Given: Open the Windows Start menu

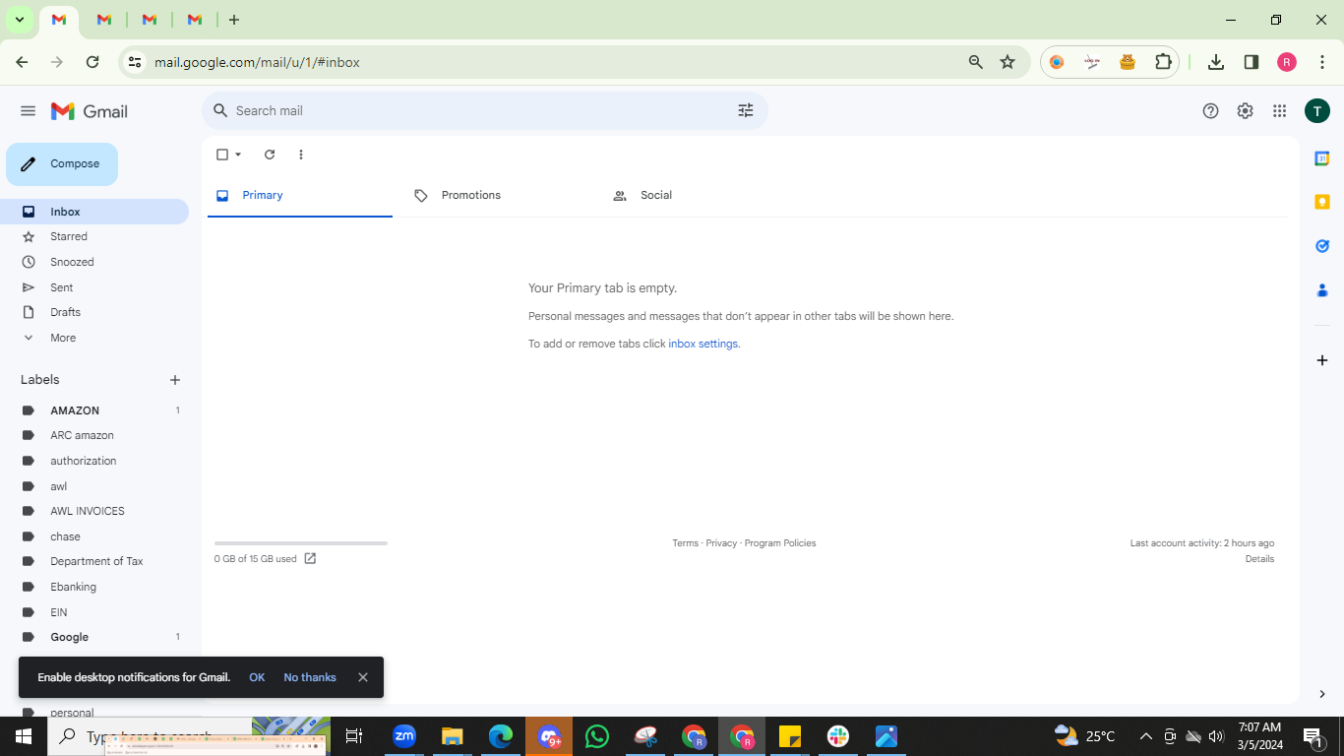Looking at the screenshot, I should 24,736.
